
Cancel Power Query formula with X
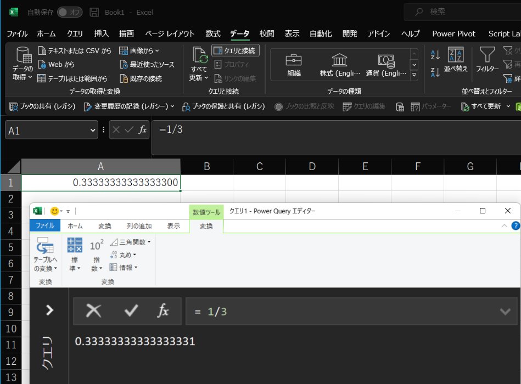tap(93, 311)
